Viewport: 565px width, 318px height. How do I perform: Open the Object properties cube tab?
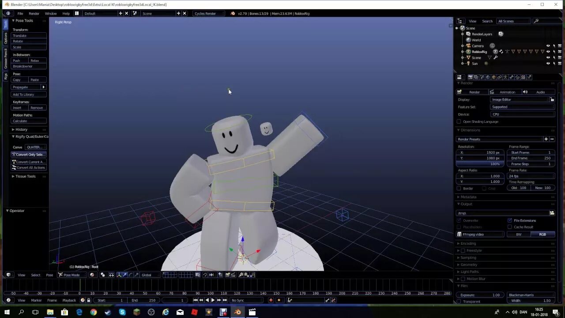[494, 77]
